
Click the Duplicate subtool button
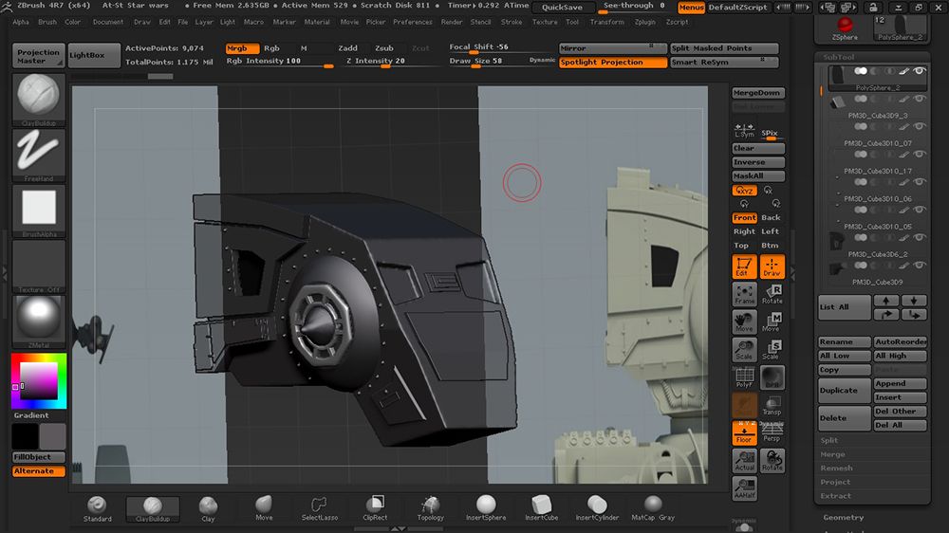tap(845, 390)
